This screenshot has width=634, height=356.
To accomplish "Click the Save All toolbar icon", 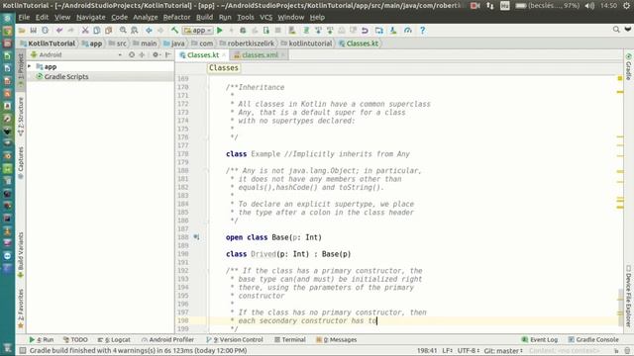I will 33,31.
